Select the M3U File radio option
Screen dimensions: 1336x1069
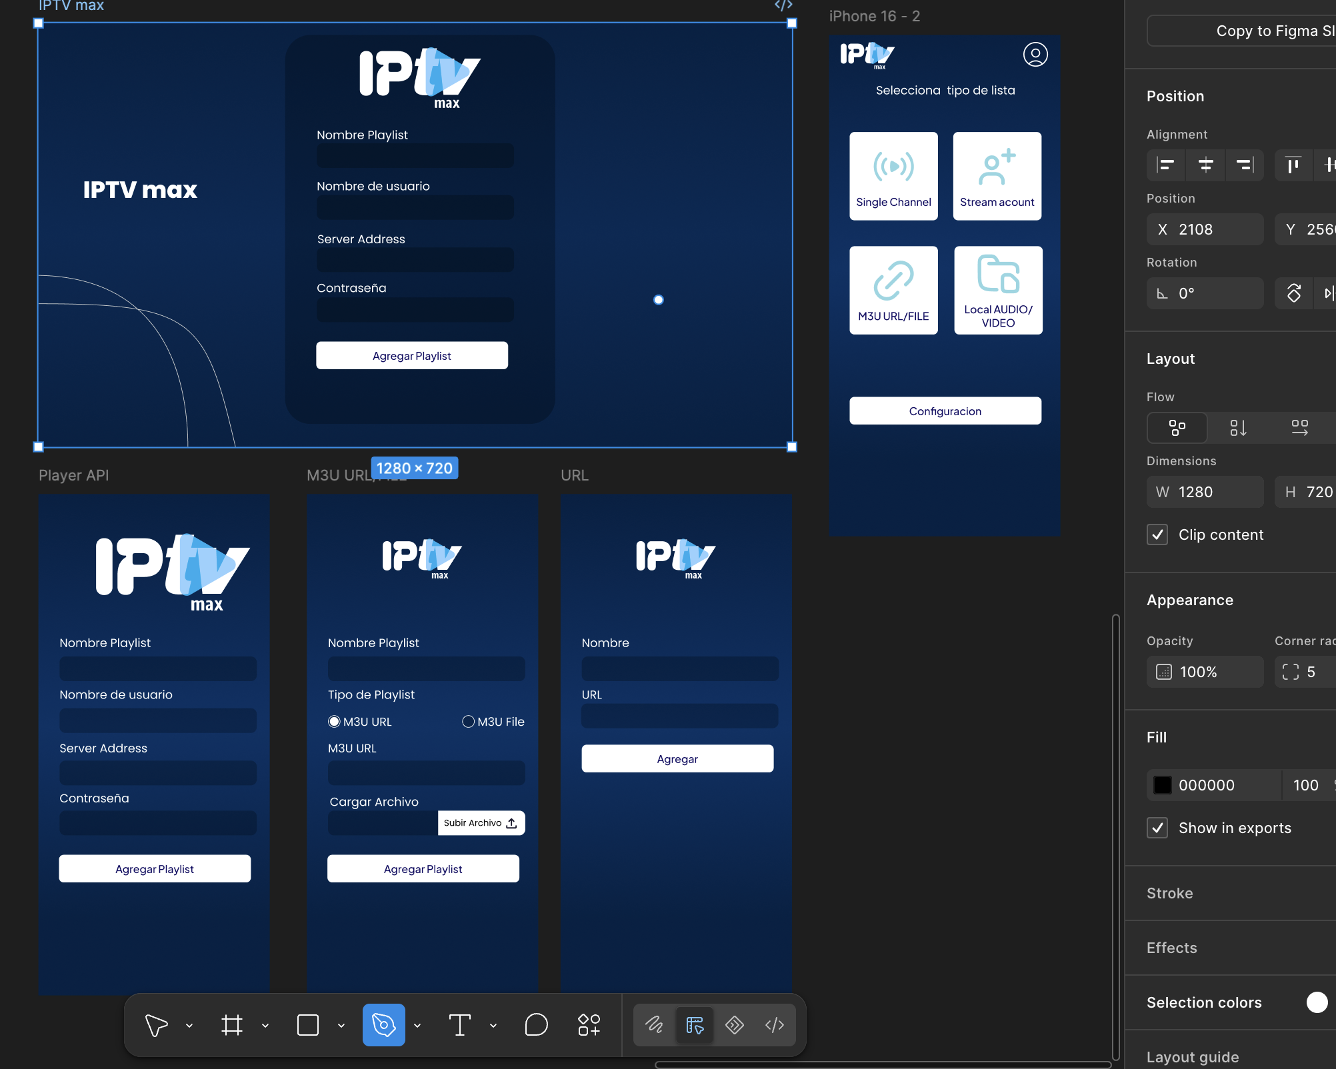[x=468, y=722]
